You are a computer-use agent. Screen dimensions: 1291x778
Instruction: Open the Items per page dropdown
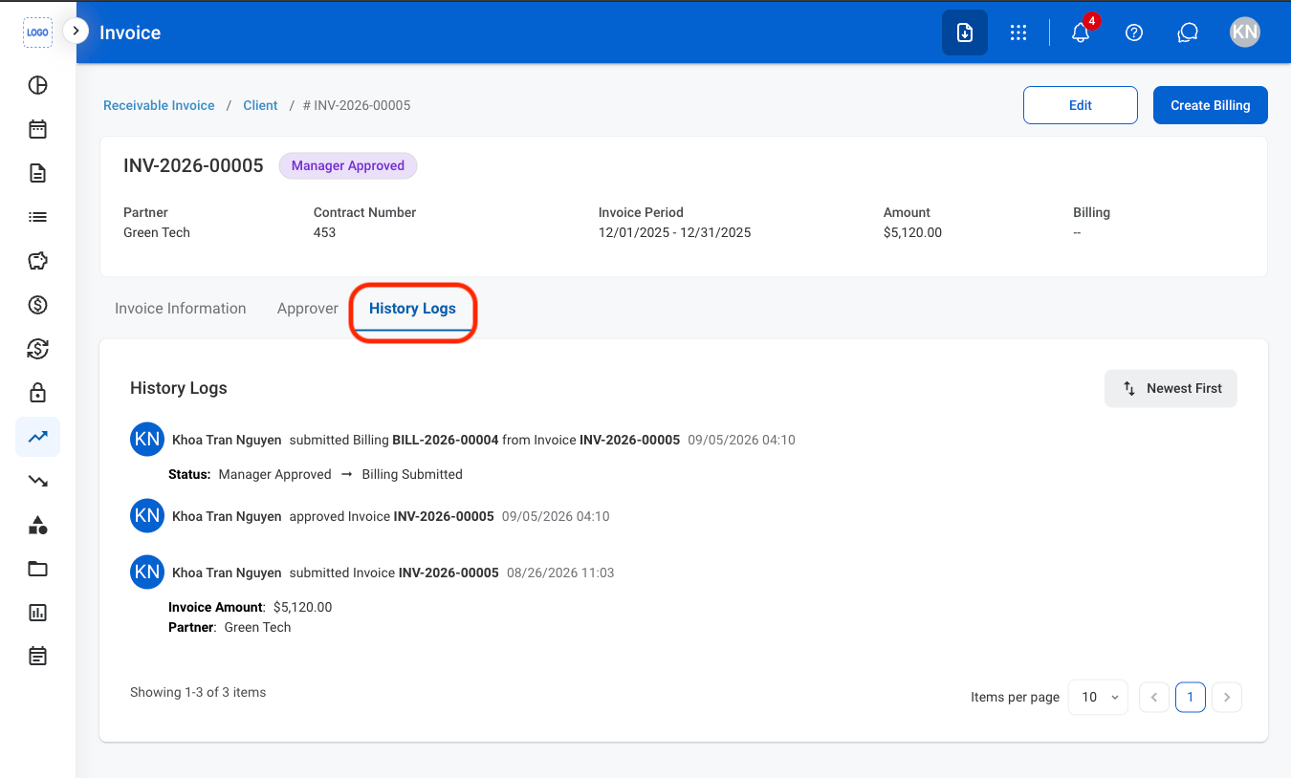pos(1098,697)
